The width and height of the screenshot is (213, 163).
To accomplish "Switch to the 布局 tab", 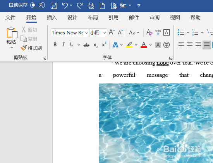I will (x=93, y=18).
